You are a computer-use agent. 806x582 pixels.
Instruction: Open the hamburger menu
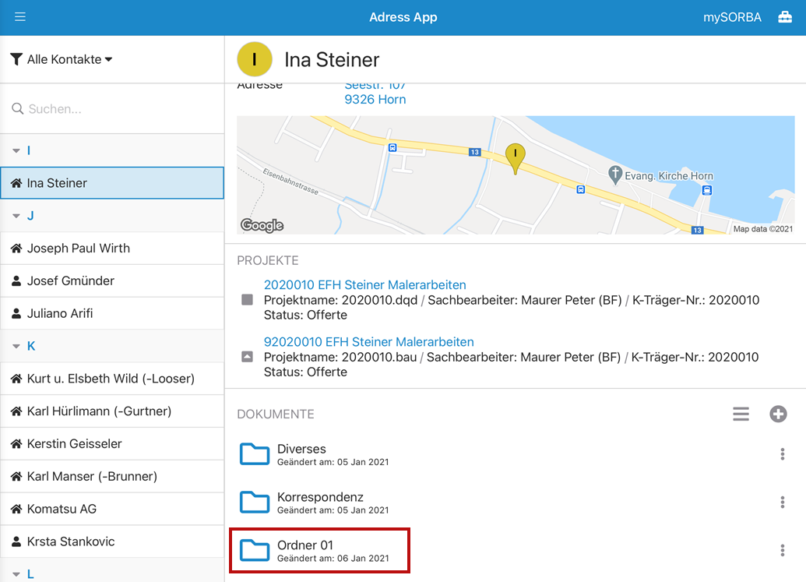click(x=20, y=17)
